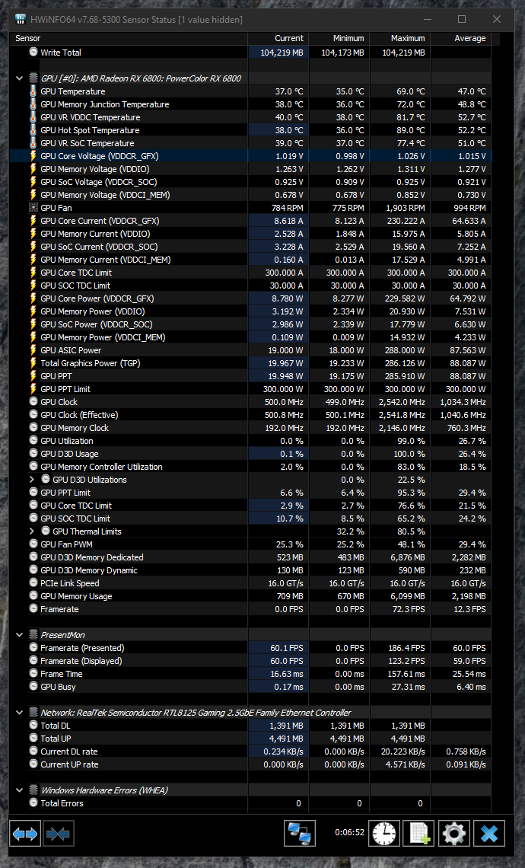This screenshot has height=868, width=525.
Task: Collapse the Windows Hardware Errors (WHEA) group
Action: (x=19, y=790)
